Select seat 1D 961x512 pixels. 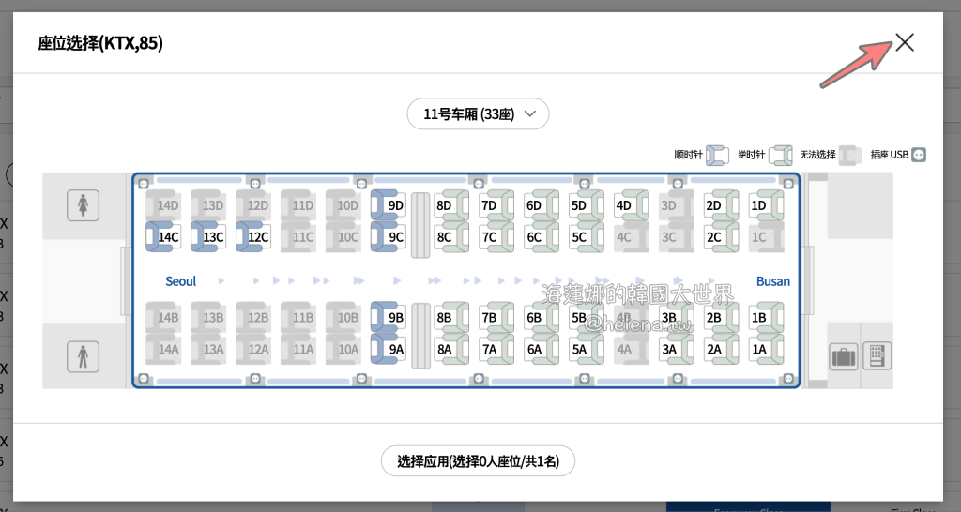click(x=767, y=205)
